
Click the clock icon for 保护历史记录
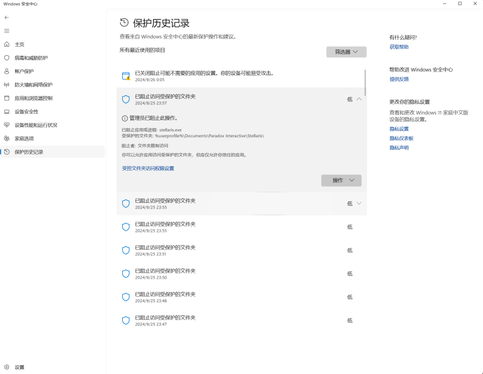7,152
